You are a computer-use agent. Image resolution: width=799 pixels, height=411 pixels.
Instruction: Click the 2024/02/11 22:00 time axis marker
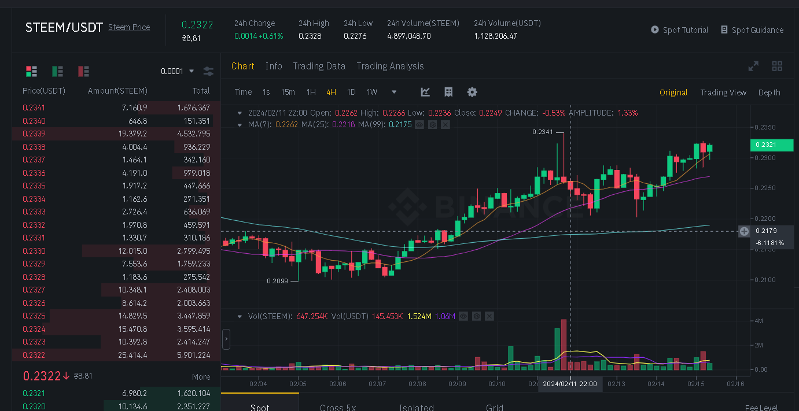570,384
